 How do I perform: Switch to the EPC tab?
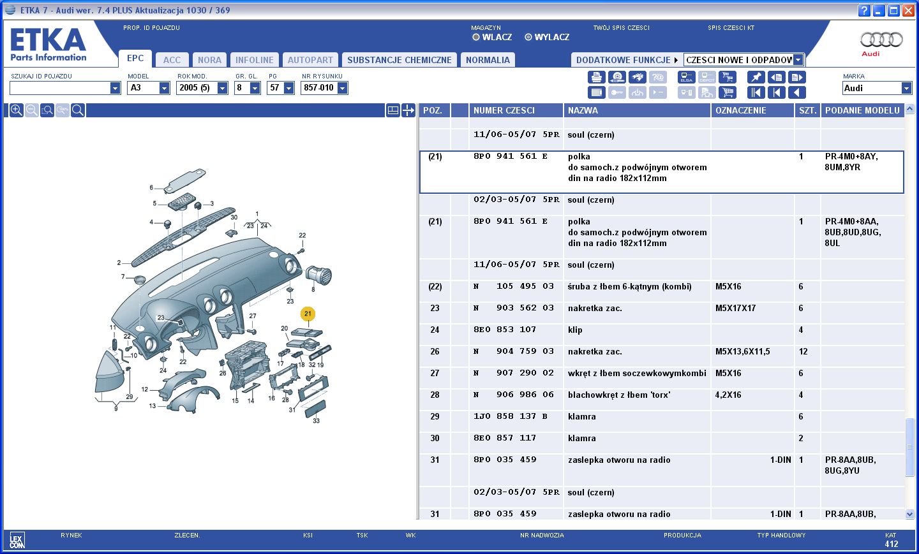click(x=135, y=58)
